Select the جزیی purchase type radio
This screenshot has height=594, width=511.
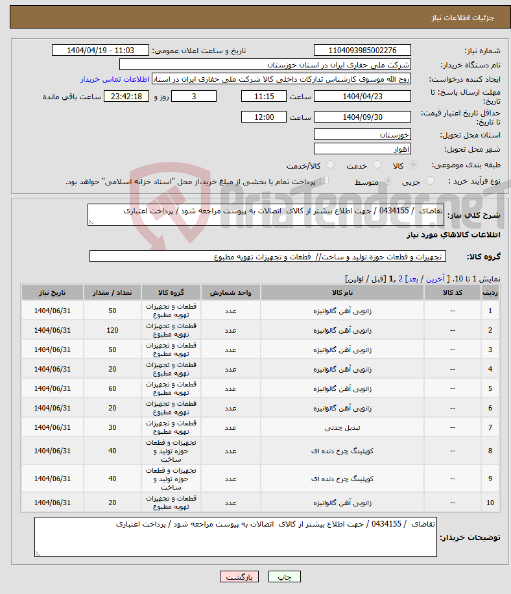pyautogui.click(x=430, y=181)
